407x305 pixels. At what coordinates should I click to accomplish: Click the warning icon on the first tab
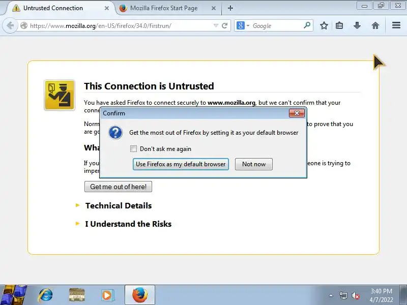coord(16,8)
